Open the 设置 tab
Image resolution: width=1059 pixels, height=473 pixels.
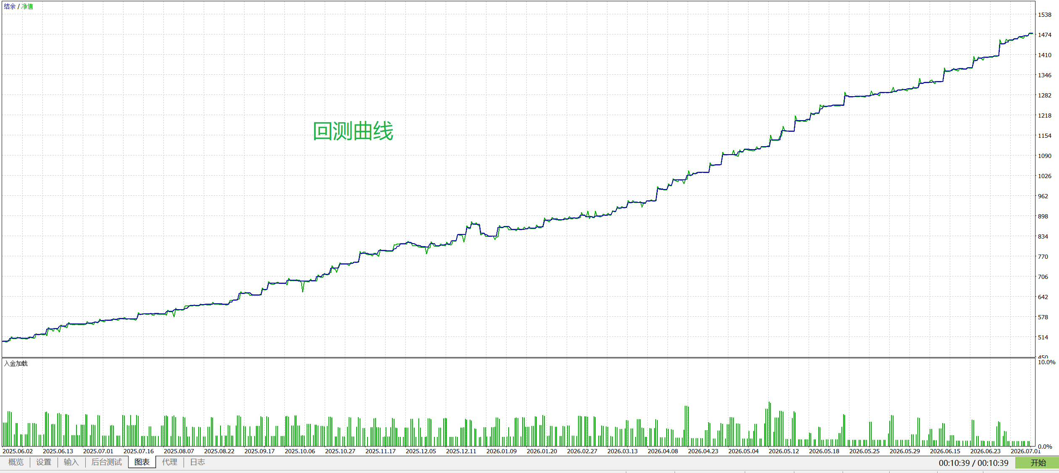click(x=44, y=462)
